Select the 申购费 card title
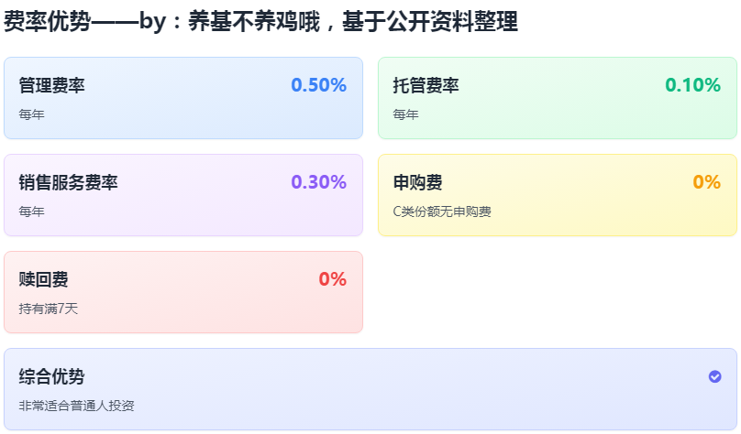Screen dimensions: 741x434 [418, 182]
